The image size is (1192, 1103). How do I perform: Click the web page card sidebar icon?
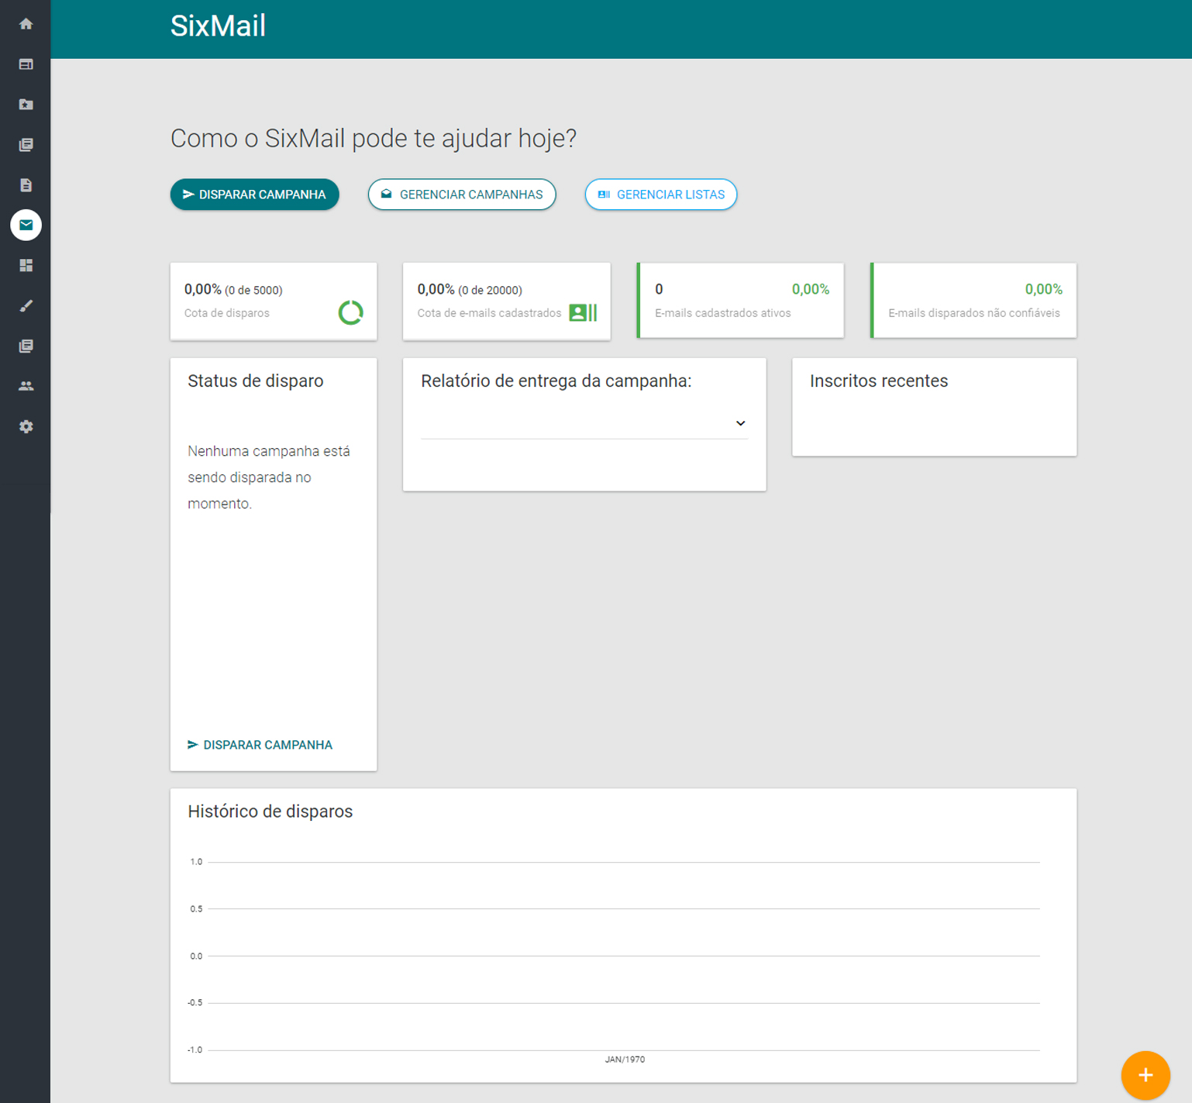(x=26, y=64)
